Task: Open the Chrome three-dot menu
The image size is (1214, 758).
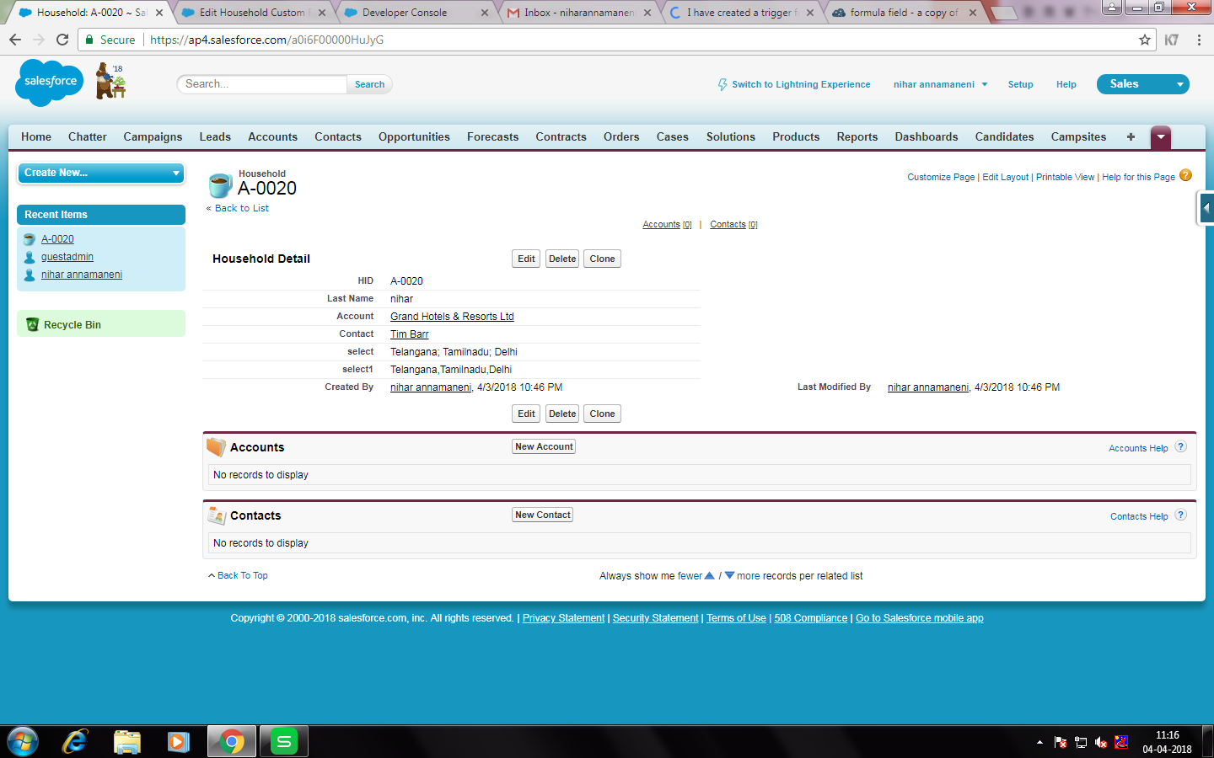Action: [x=1199, y=40]
